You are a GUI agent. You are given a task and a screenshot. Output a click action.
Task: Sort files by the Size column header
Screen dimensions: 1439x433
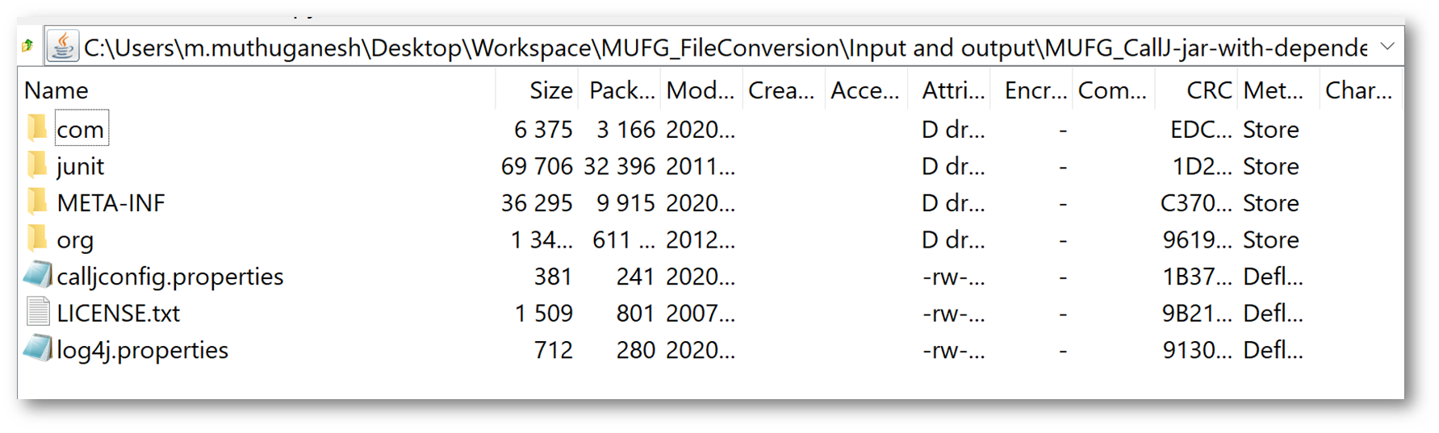(550, 90)
